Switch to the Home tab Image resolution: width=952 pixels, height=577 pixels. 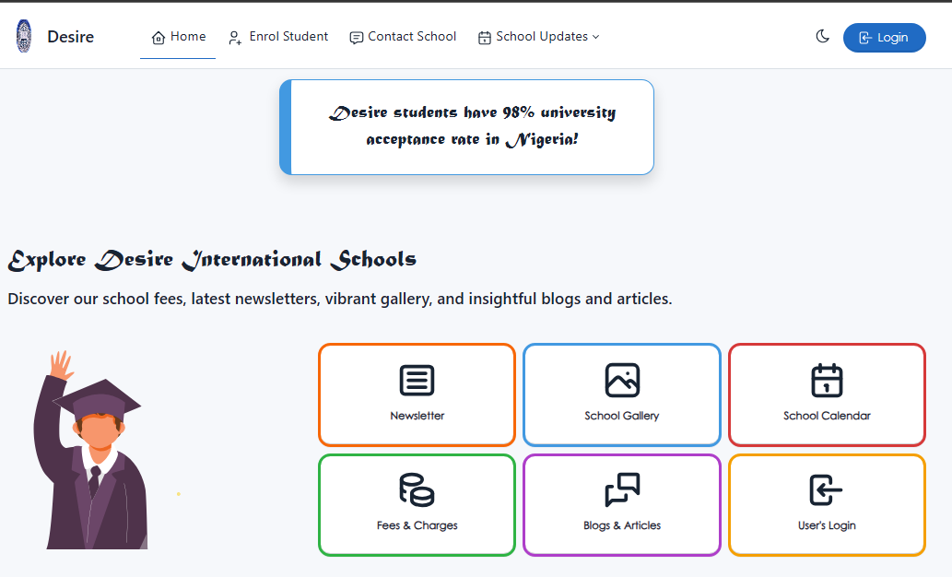tap(178, 36)
